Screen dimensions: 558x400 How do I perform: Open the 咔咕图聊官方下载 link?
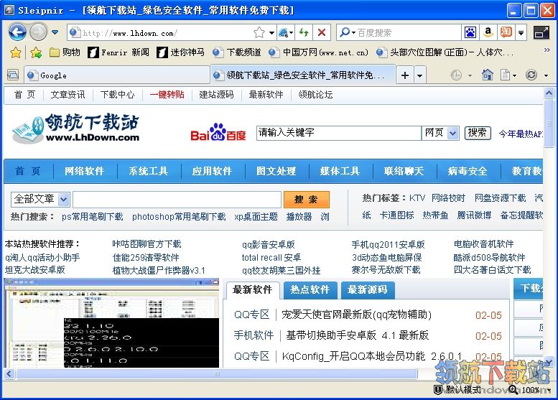click(x=147, y=244)
